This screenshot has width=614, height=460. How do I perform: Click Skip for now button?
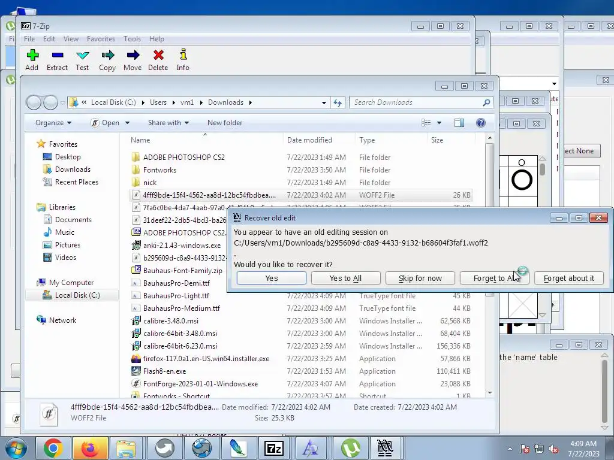point(420,278)
